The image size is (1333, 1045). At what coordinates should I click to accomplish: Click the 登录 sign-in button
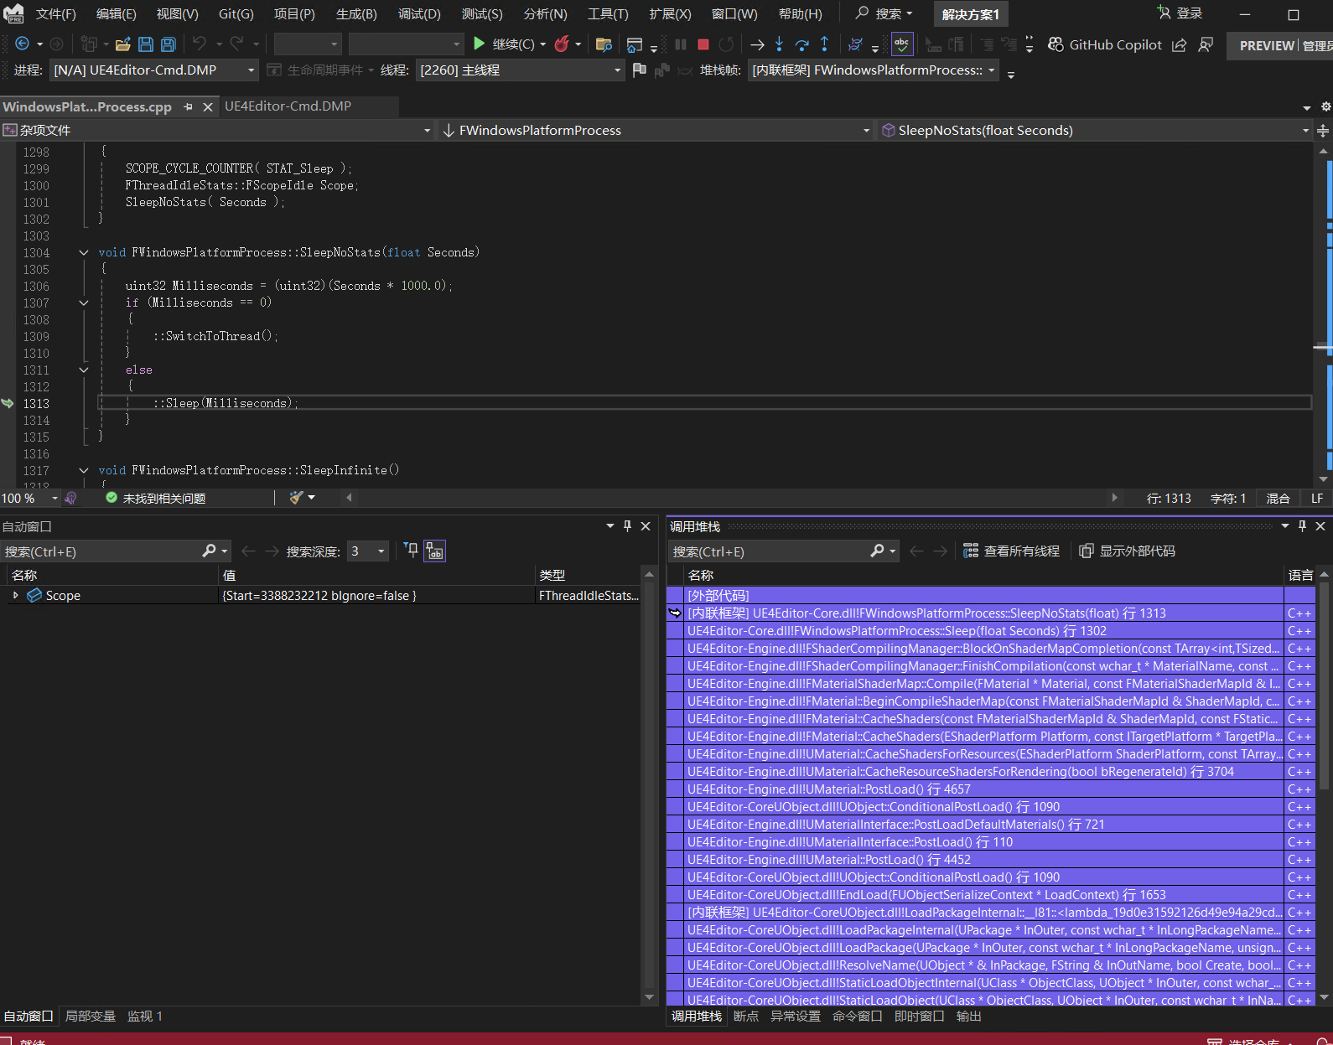click(1180, 13)
